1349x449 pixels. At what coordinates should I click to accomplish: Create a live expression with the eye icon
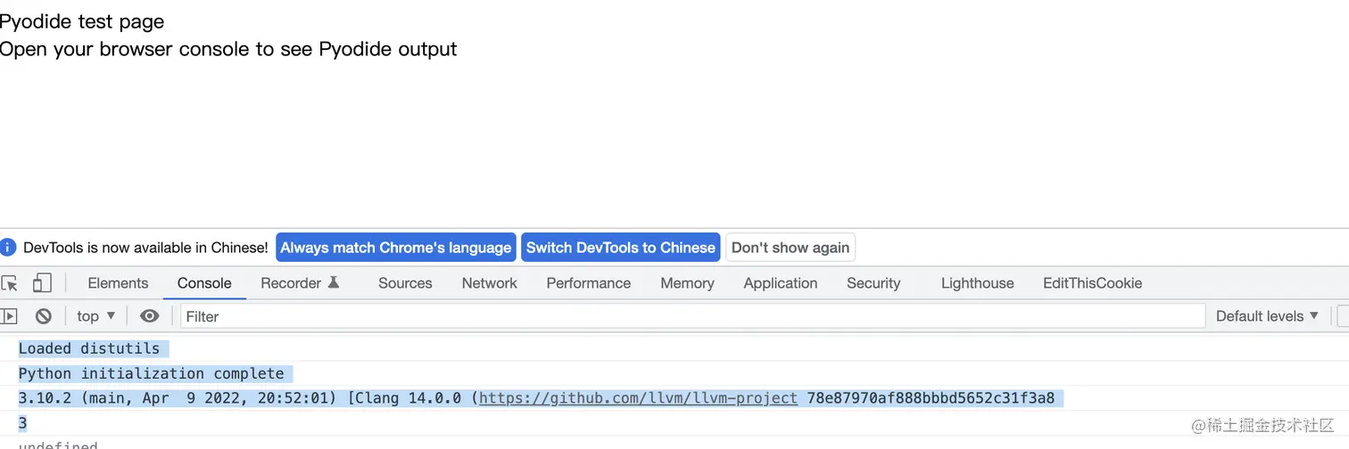(x=150, y=316)
